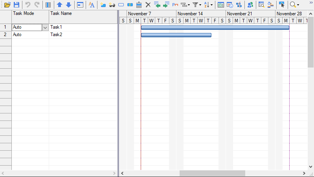This screenshot has height=177, width=314.
Task: Click the Open file folder icon
Action: click(x=7, y=5)
